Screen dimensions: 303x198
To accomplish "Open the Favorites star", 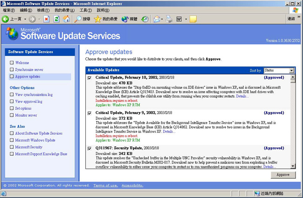I will point(97,19).
